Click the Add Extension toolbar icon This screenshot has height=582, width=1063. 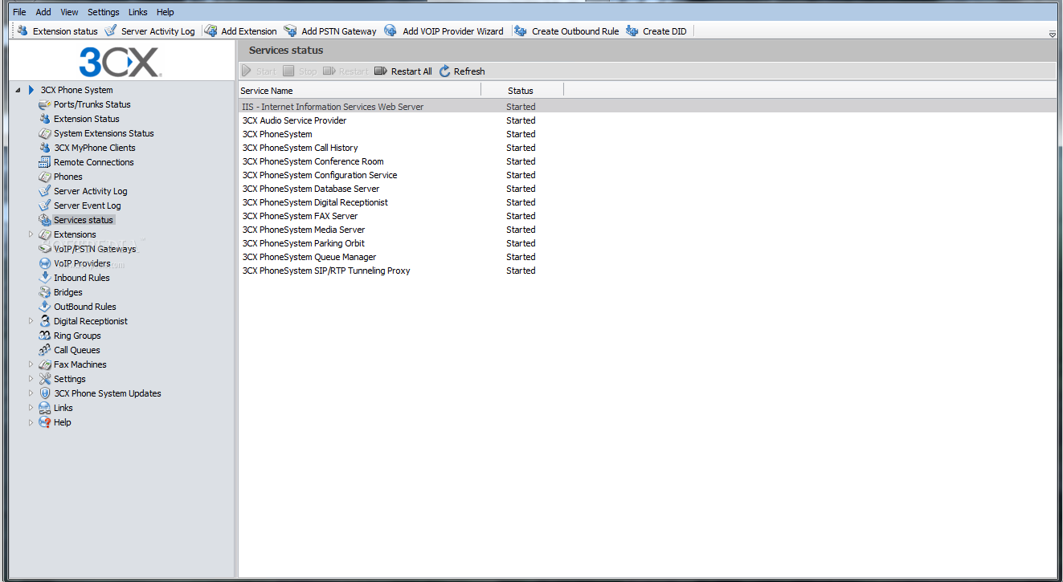[211, 31]
